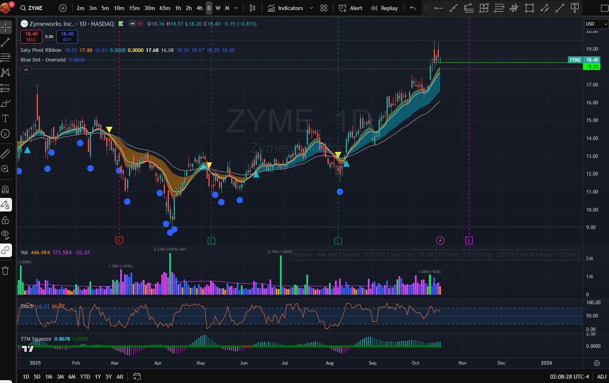Switch to the 4h timeframe
609x383 pixels.
pyautogui.click(x=199, y=8)
